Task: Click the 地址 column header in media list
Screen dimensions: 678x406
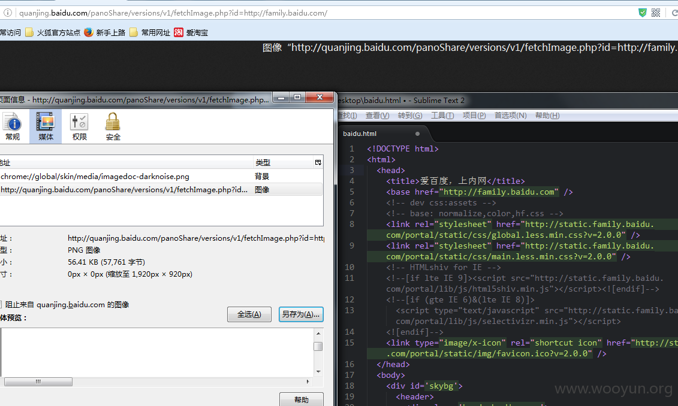Action: (126, 162)
